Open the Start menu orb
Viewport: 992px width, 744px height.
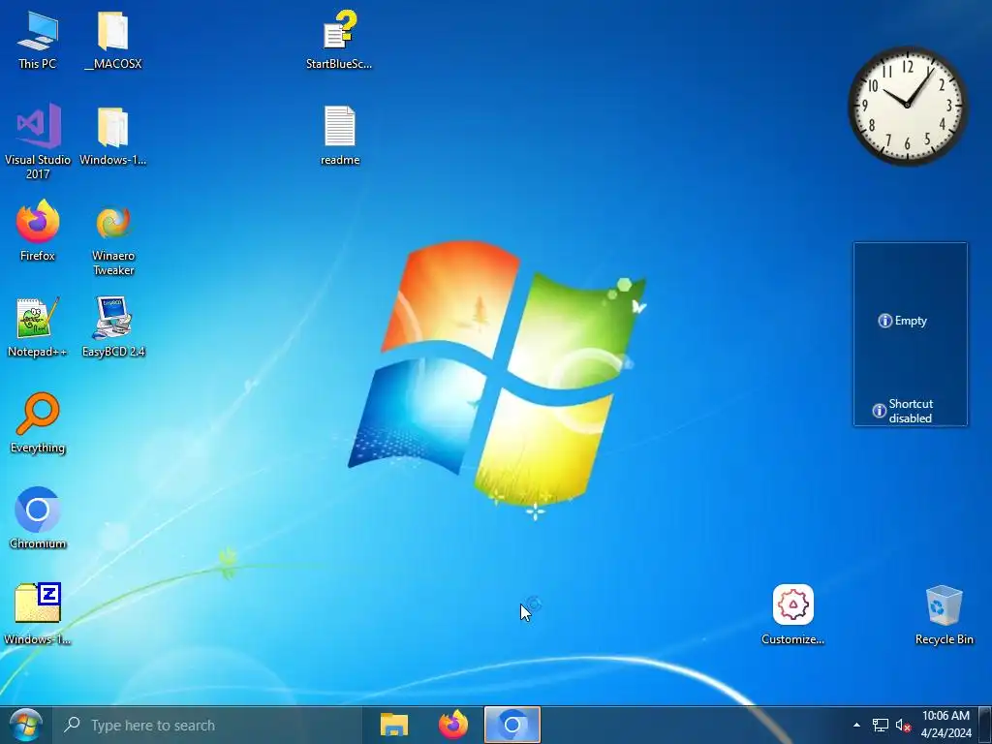pyautogui.click(x=26, y=725)
